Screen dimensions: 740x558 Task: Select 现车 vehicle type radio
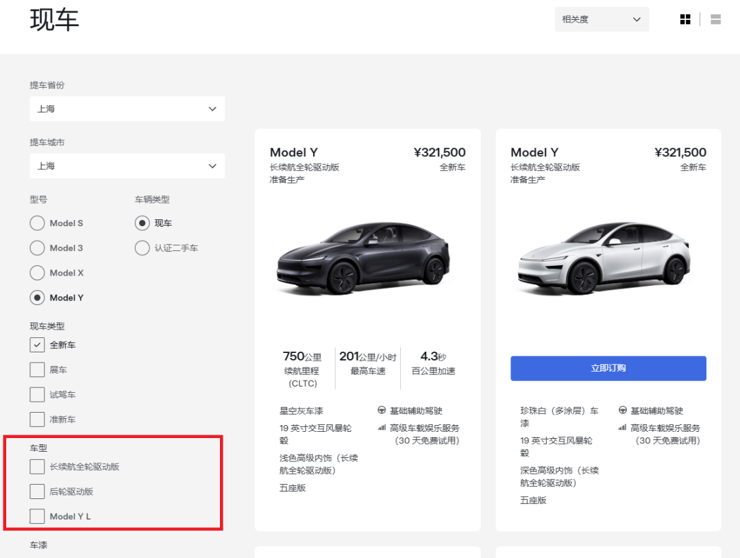tap(142, 223)
